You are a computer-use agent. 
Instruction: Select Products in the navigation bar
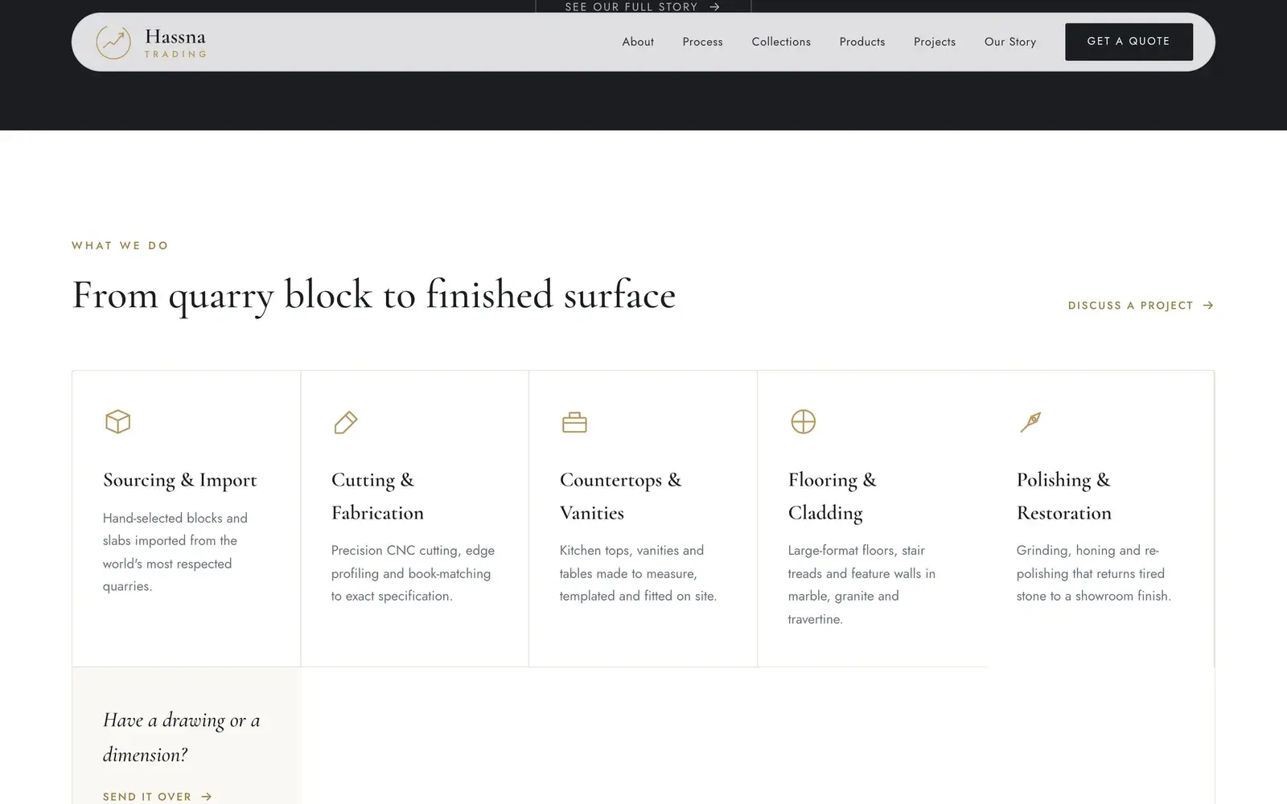[862, 42]
